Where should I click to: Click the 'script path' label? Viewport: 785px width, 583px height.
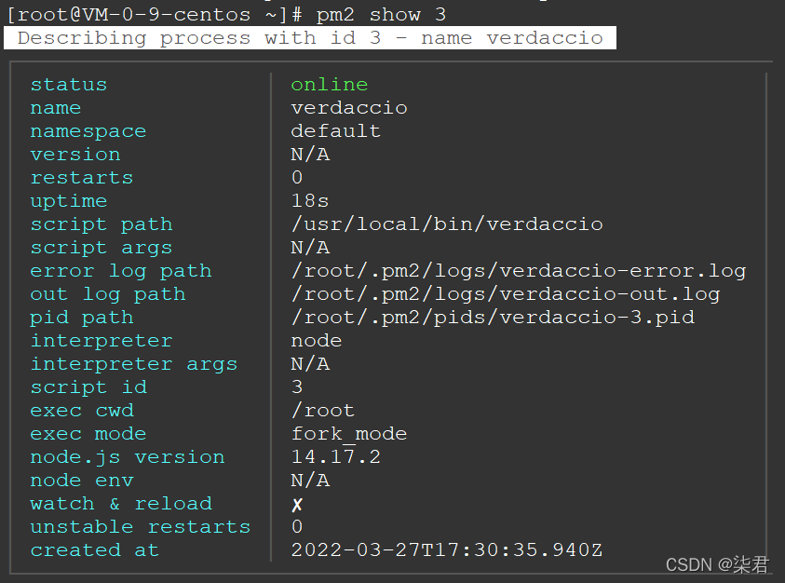pos(102,224)
